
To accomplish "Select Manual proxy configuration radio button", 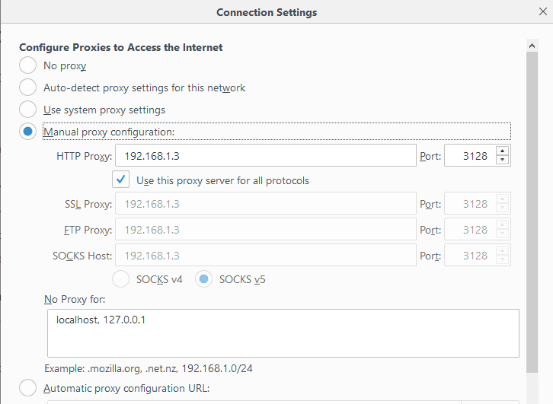I will pos(28,132).
